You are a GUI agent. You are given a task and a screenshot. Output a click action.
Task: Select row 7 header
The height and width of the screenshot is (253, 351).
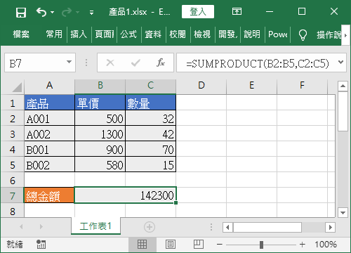point(13,196)
